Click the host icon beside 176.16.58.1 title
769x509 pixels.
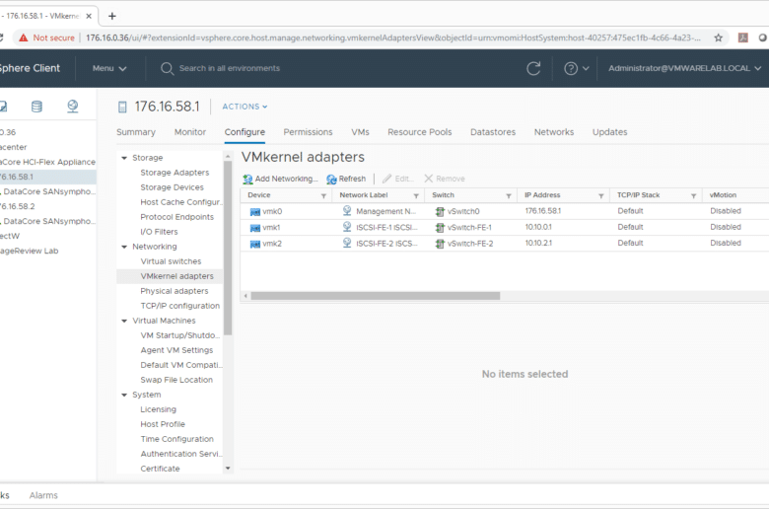[122, 107]
